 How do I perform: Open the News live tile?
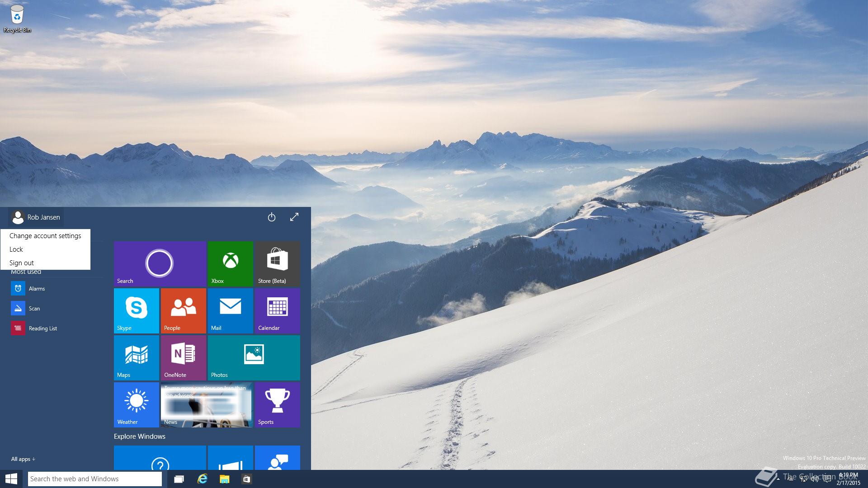tap(207, 405)
